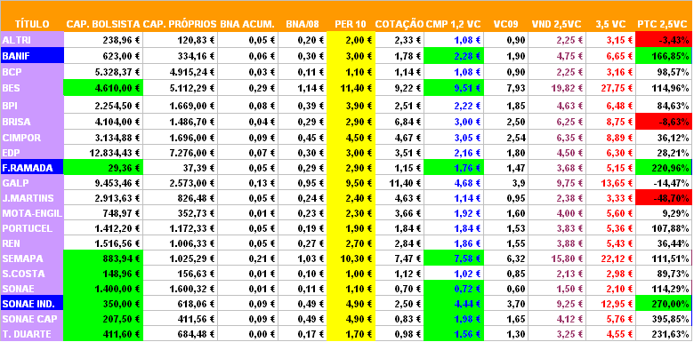Click the BES title cell
The image size is (694, 342).
tap(32, 88)
